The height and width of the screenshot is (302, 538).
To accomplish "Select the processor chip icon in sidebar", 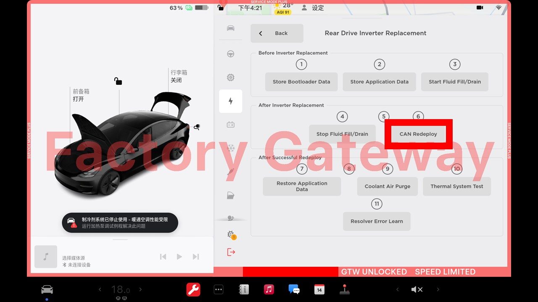I will (x=230, y=78).
